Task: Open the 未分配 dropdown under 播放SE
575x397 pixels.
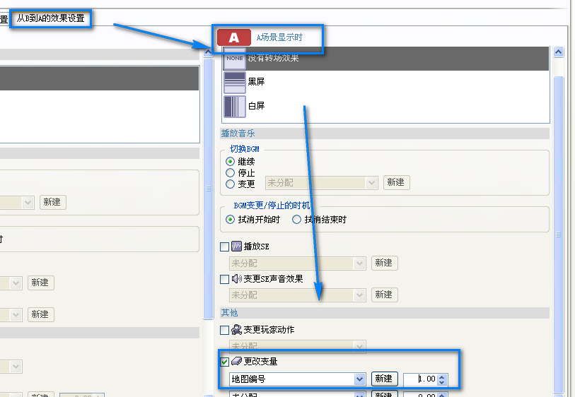Action: pos(297,263)
